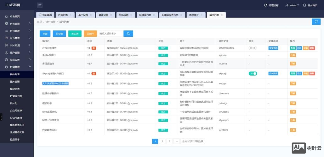Click the admin user avatar icon

point(287,5)
